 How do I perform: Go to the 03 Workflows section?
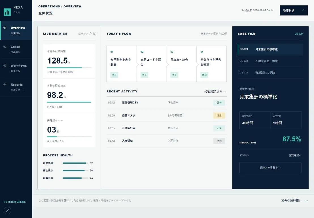pyautogui.click(x=16, y=68)
